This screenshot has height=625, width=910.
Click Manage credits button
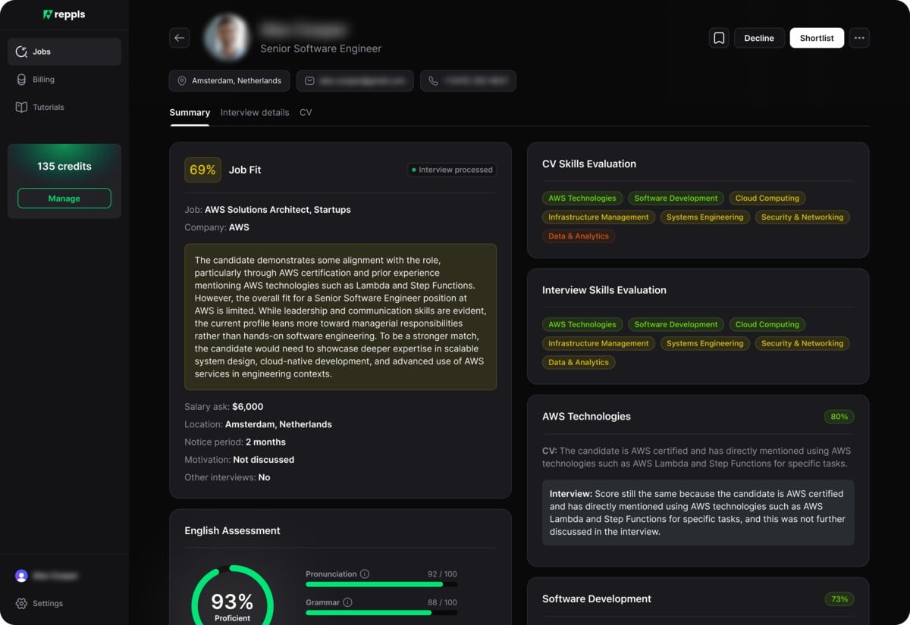pos(64,198)
